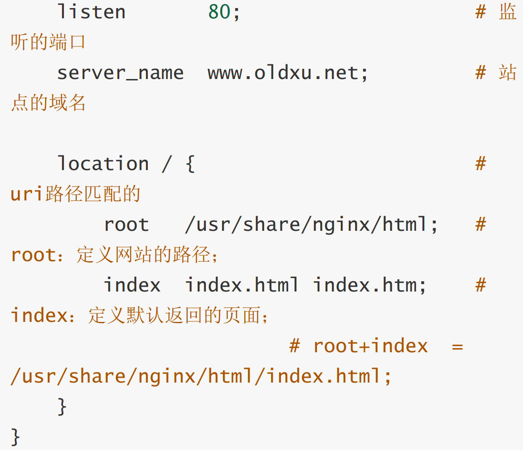523x450 pixels.
Task: Click the opening brace after location /
Action: click(x=190, y=164)
